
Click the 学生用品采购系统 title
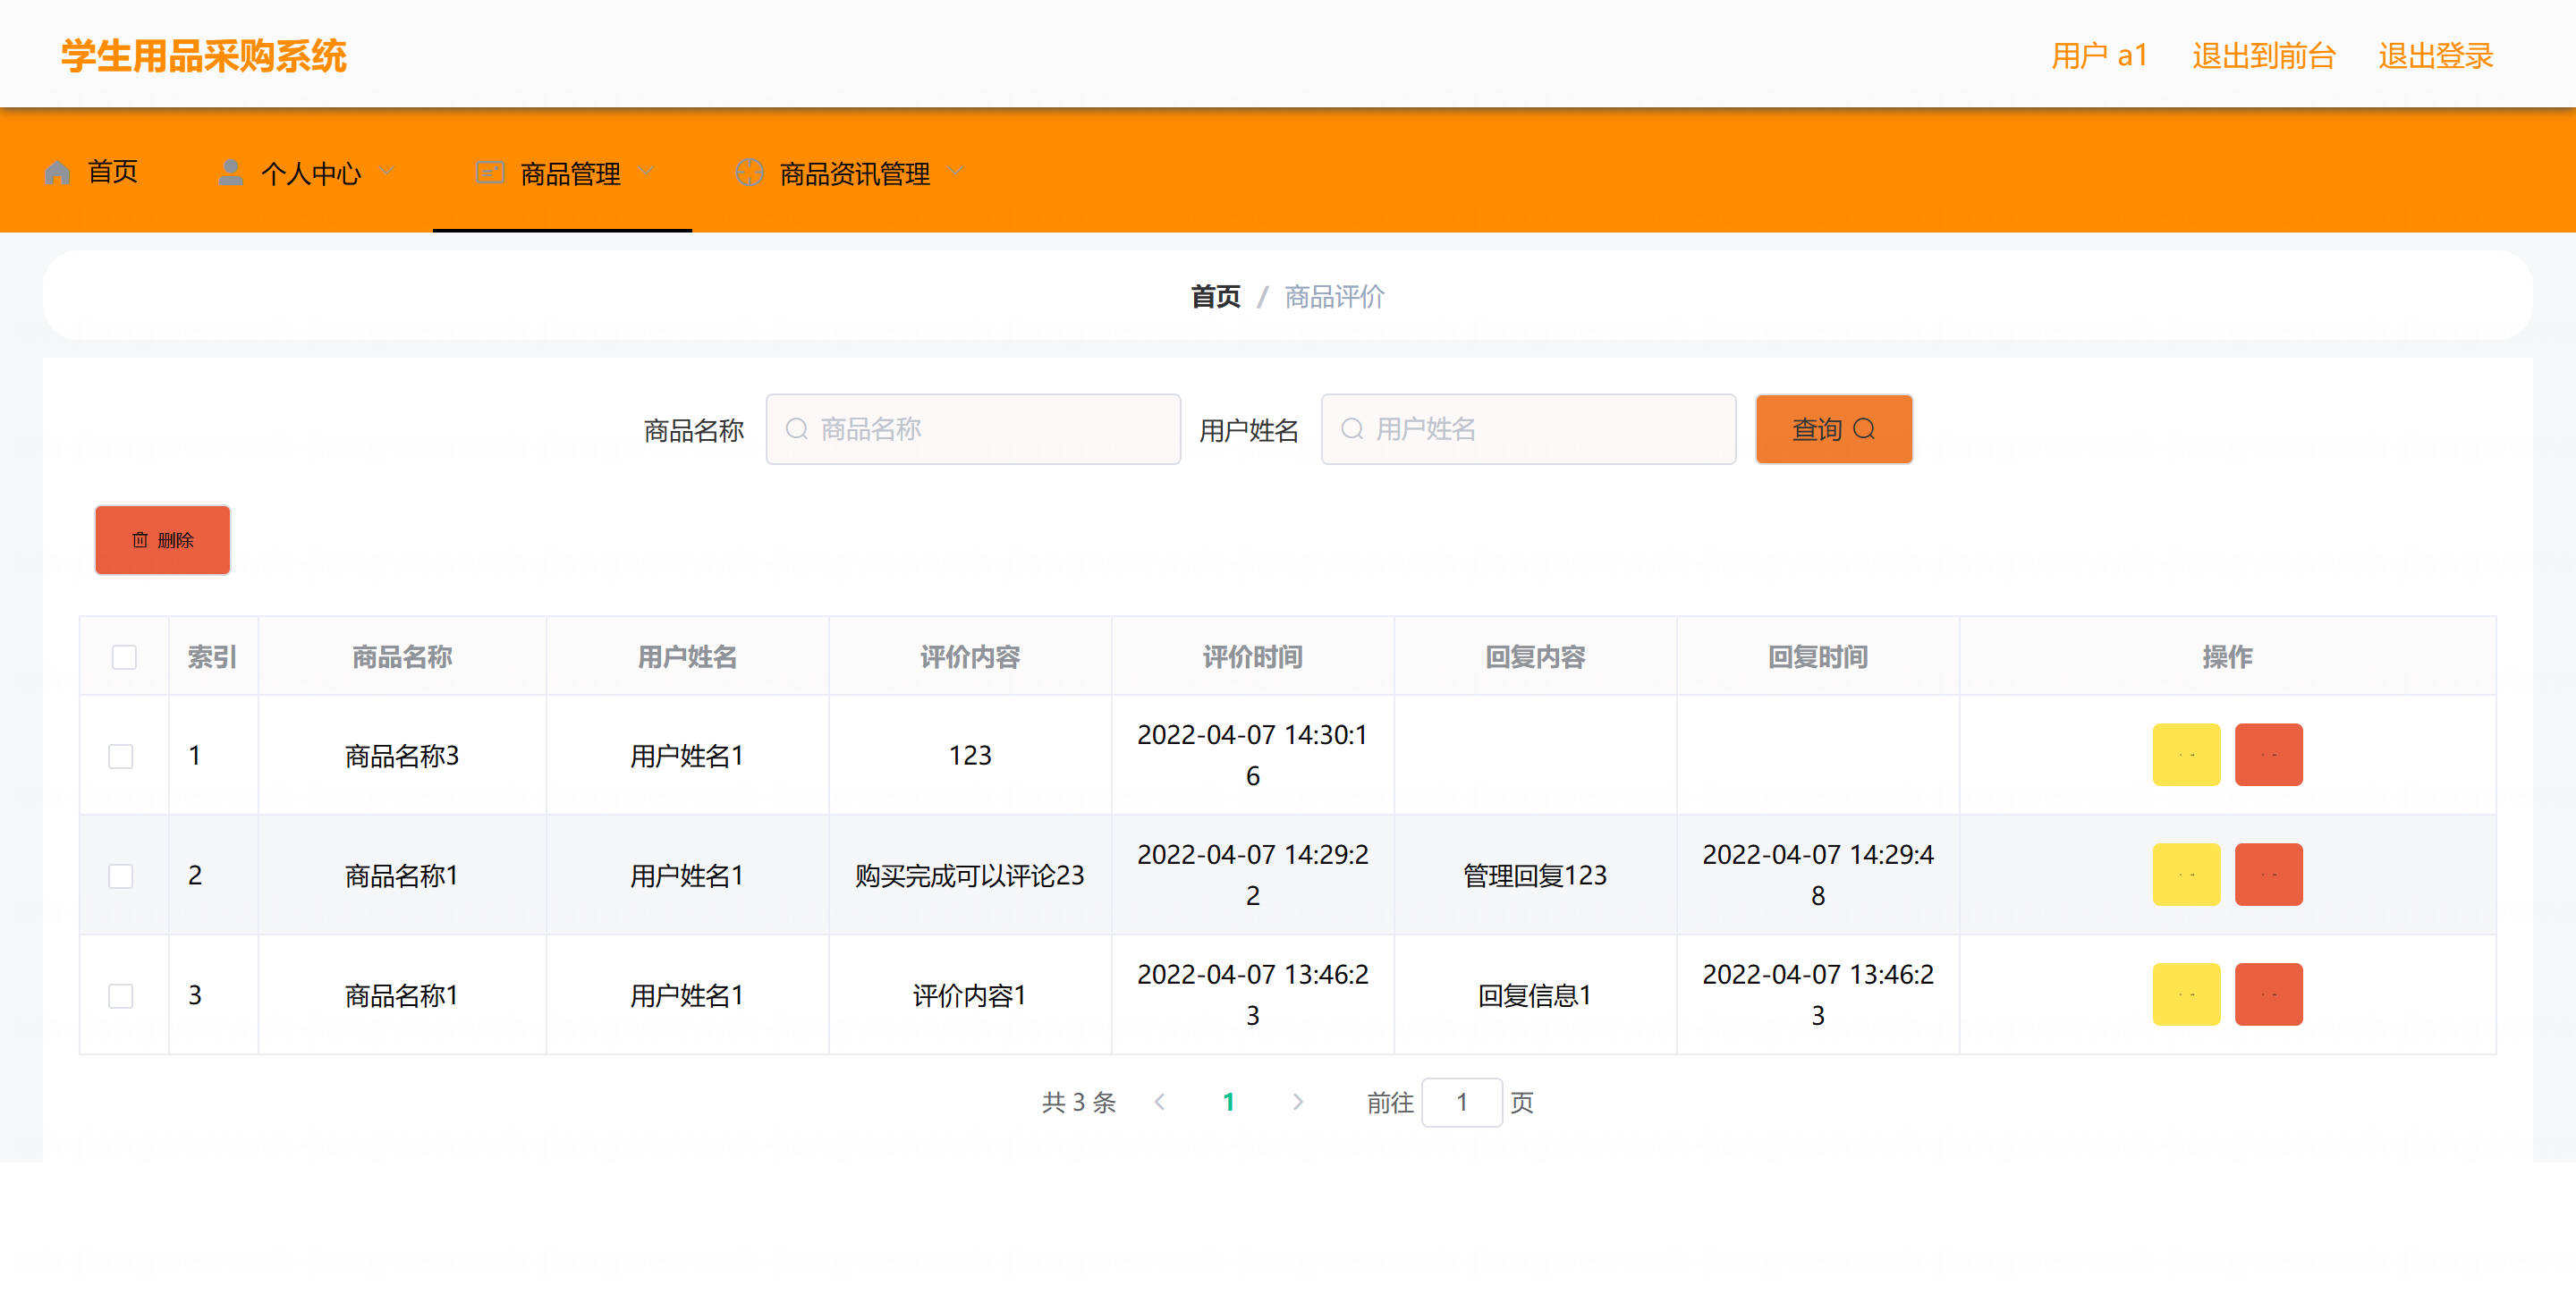coord(204,56)
